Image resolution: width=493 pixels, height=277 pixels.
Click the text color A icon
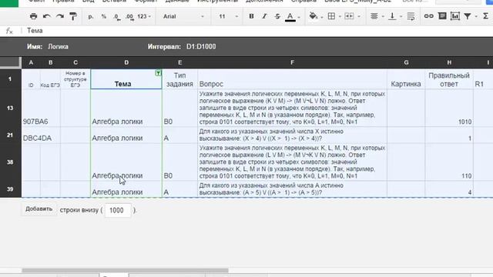[290, 17]
